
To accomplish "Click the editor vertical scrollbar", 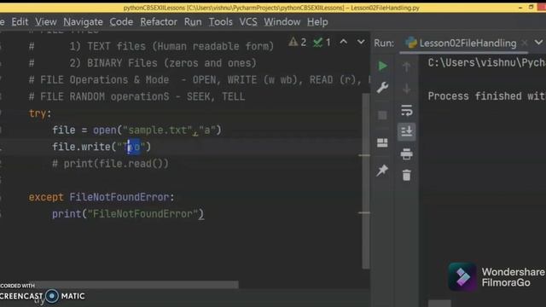I will [x=365, y=181].
